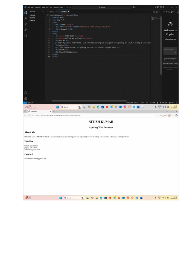This screenshot has height=257, width=192.
Task: Click Go Live in the status bar
Action: [x=171, y=103]
